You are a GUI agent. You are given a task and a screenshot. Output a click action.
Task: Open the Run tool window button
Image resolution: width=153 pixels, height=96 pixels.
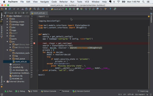(x=8, y=91)
